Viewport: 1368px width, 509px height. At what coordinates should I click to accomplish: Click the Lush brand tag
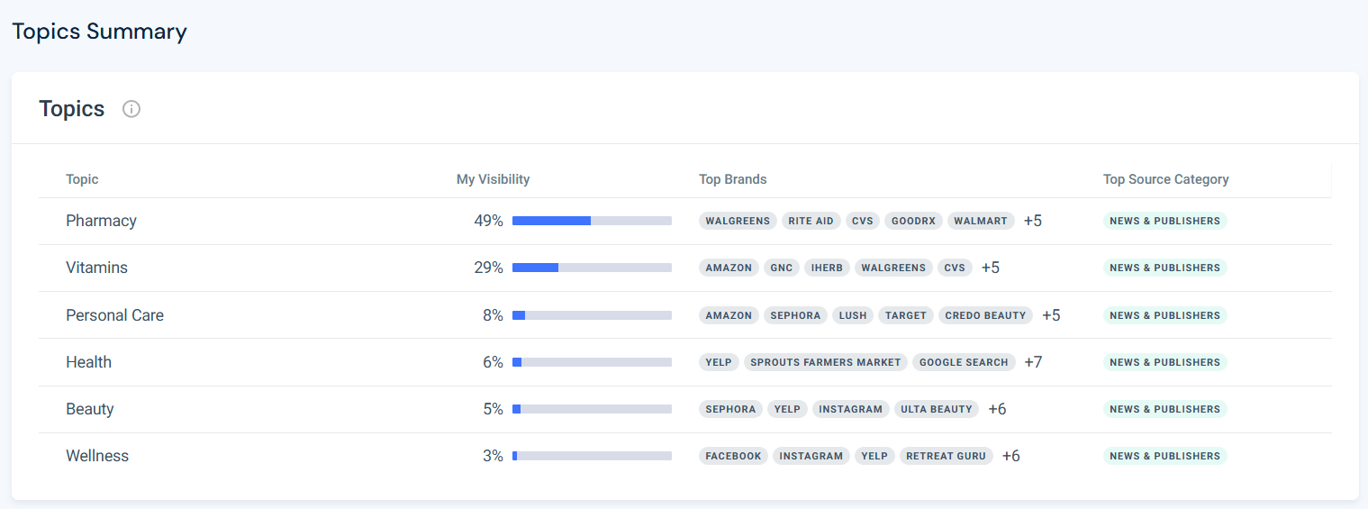click(x=853, y=315)
